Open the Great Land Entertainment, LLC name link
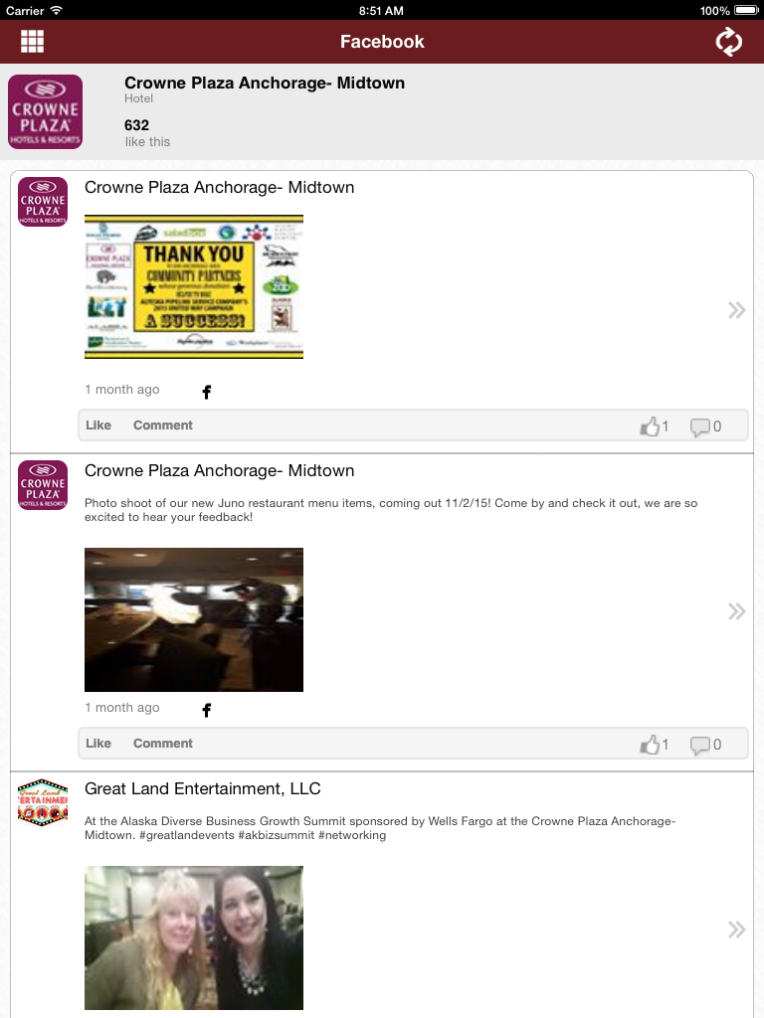 203,788
